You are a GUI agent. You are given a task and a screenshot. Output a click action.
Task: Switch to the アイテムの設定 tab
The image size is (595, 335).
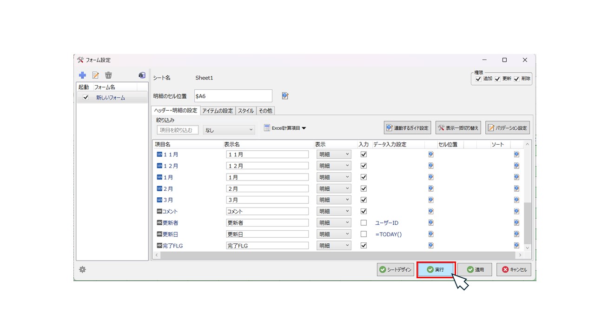coord(218,111)
